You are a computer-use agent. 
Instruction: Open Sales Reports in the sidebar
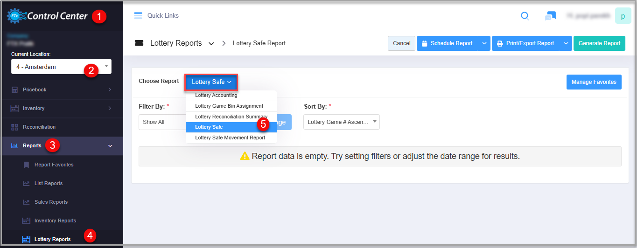51,202
